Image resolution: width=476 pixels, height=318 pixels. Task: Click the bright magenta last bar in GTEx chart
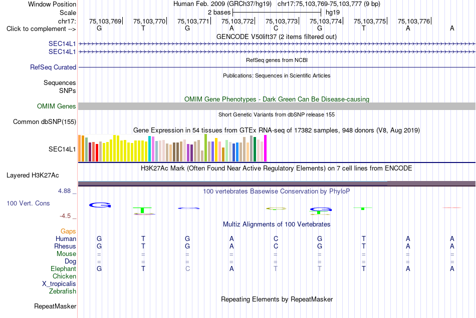(266, 148)
